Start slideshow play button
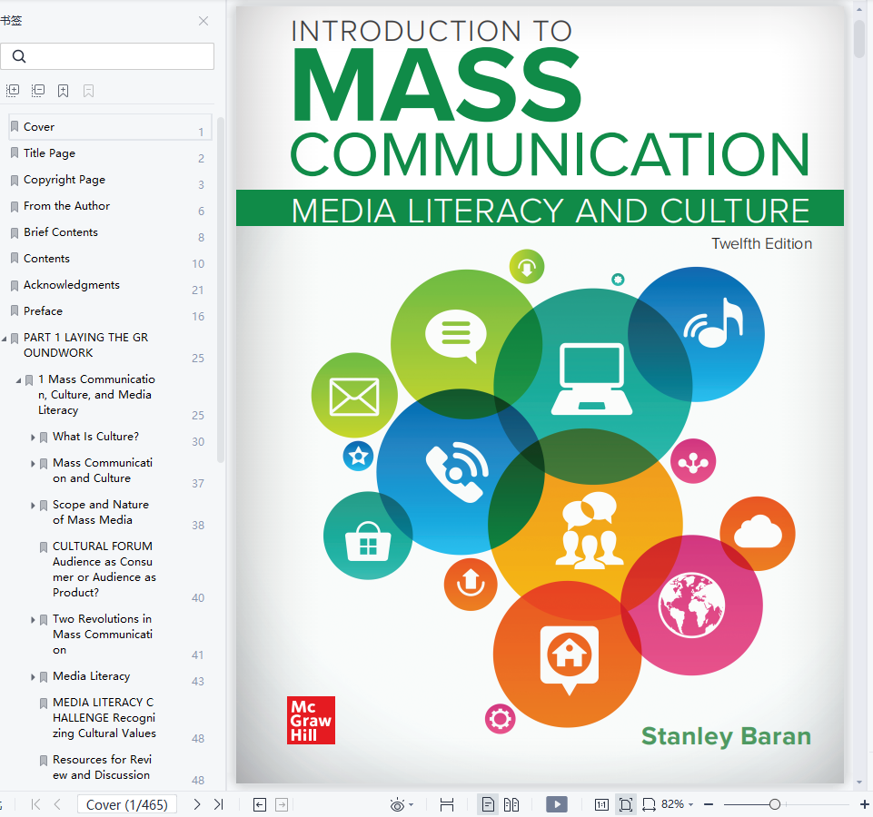The width and height of the screenshot is (873, 817). (557, 805)
